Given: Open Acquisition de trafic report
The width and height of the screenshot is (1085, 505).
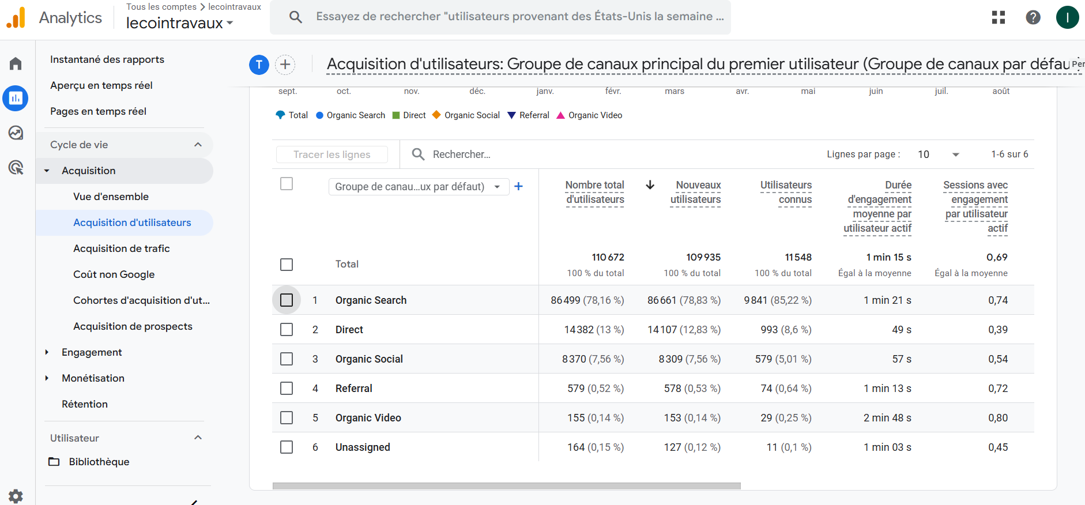Looking at the screenshot, I should (x=121, y=248).
